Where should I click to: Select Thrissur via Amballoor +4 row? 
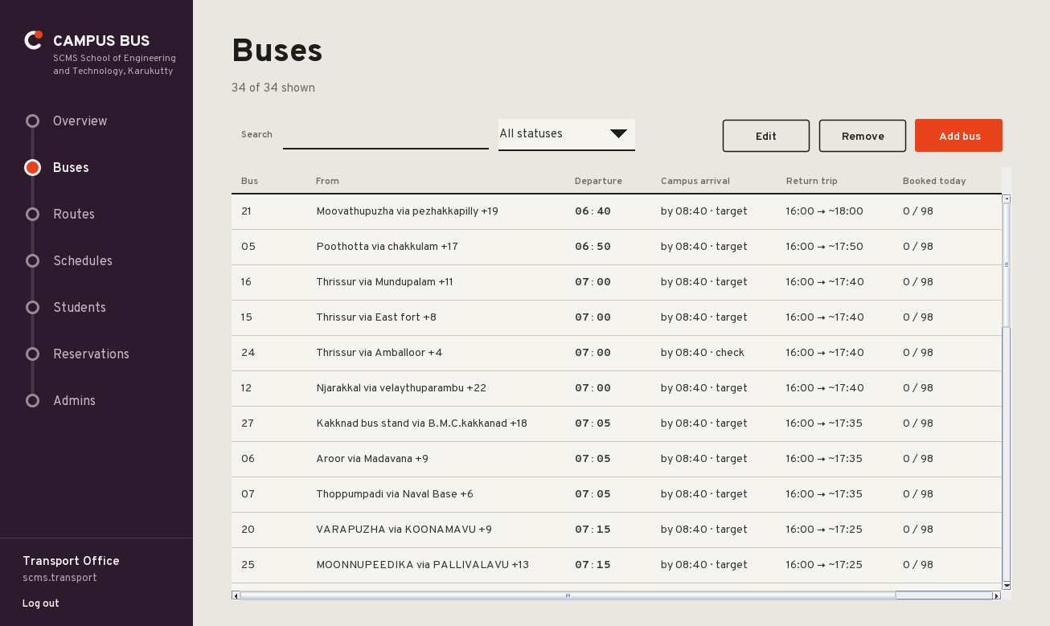coord(617,353)
